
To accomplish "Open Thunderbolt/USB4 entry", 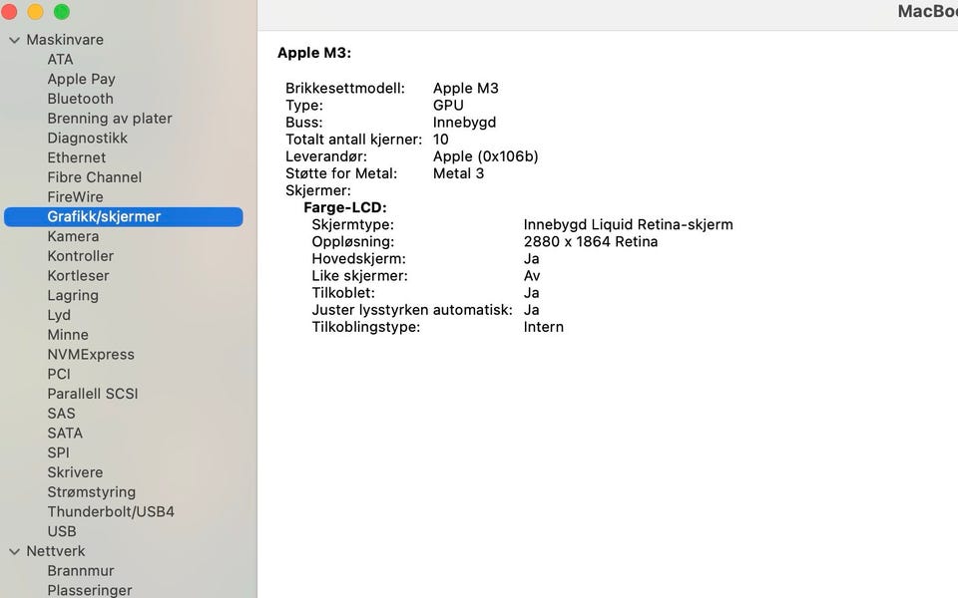I will tap(111, 512).
